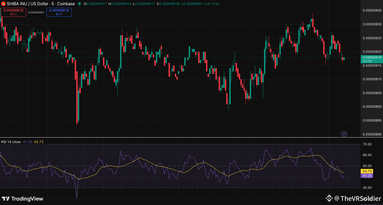Viewport: 383px width, 205px height.
Task: Select the RSI 14 close indicator legend
Action: (11, 142)
